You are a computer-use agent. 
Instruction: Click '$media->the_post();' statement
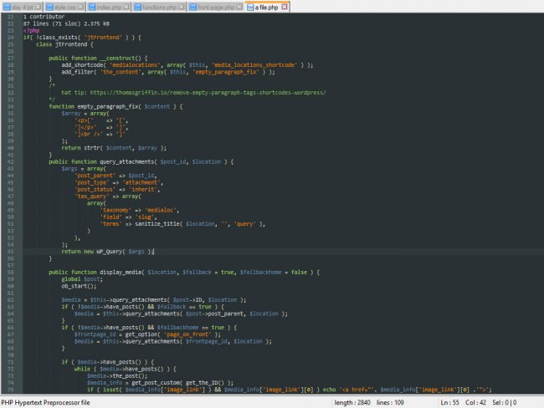coord(117,376)
